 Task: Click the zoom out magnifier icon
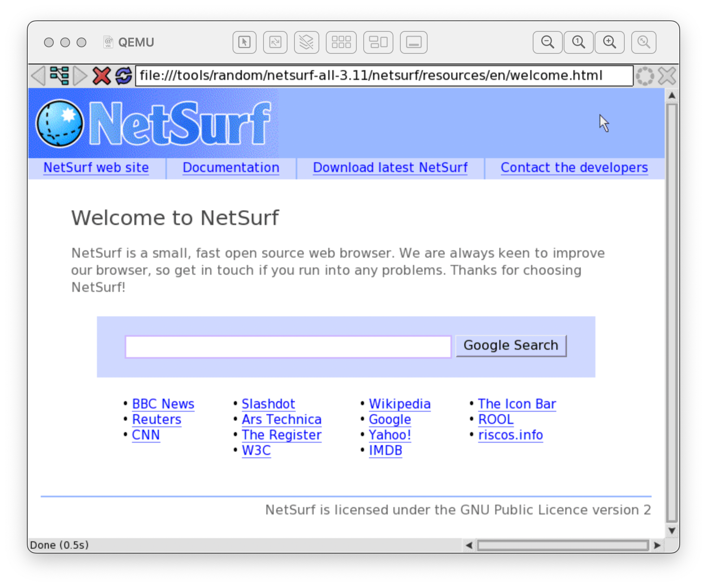pyautogui.click(x=547, y=42)
